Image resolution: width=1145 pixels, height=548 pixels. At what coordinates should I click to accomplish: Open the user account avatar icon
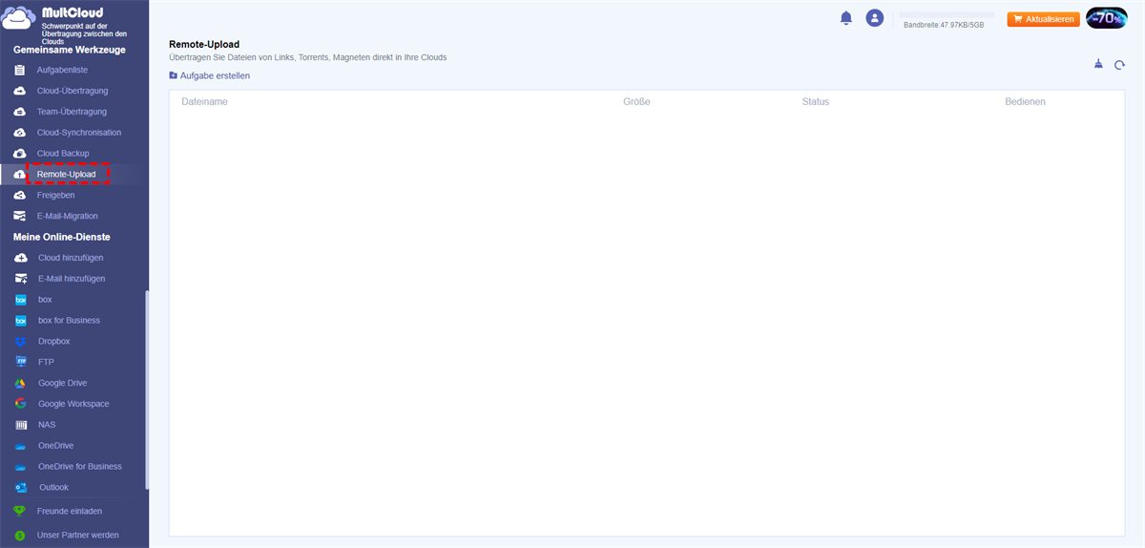pyautogui.click(x=874, y=18)
